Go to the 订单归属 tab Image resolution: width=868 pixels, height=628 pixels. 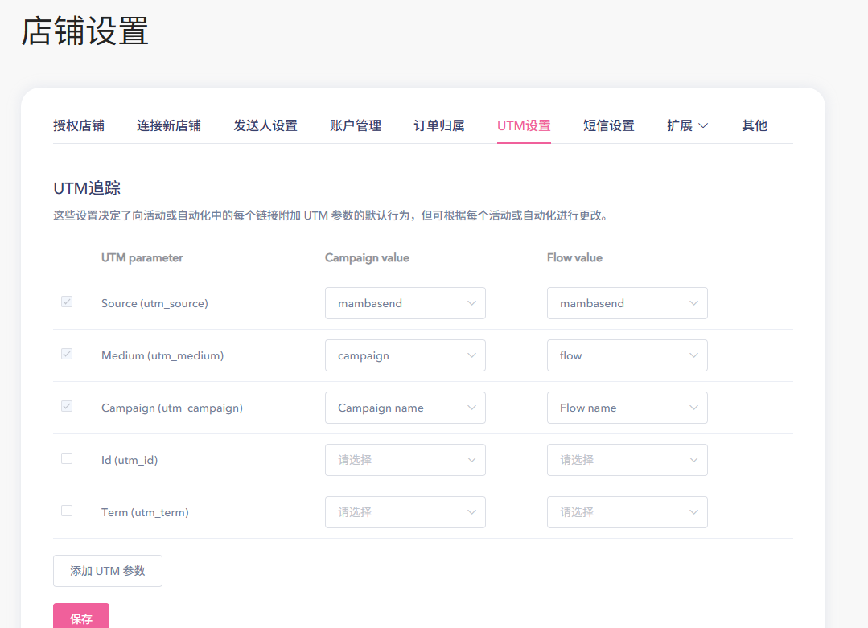(439, 125)
